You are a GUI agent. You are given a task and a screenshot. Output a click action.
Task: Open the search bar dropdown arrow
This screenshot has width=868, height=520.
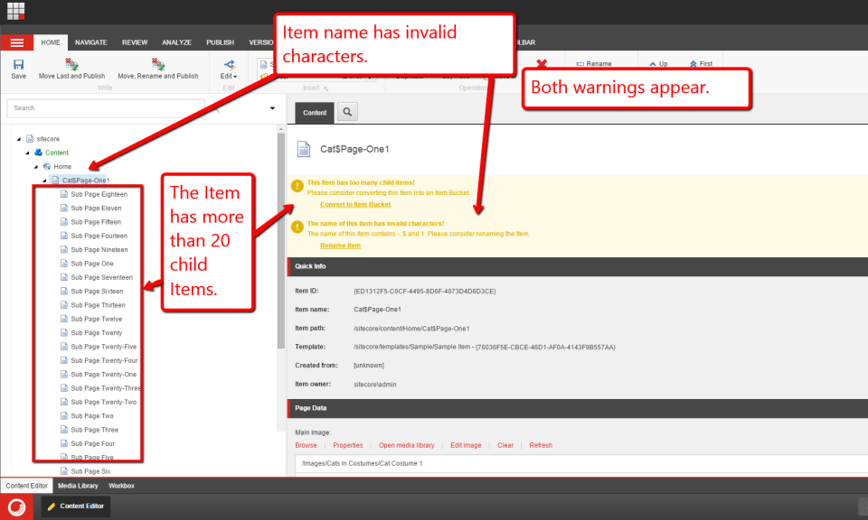pyautogui.click(x=272, y=107)
